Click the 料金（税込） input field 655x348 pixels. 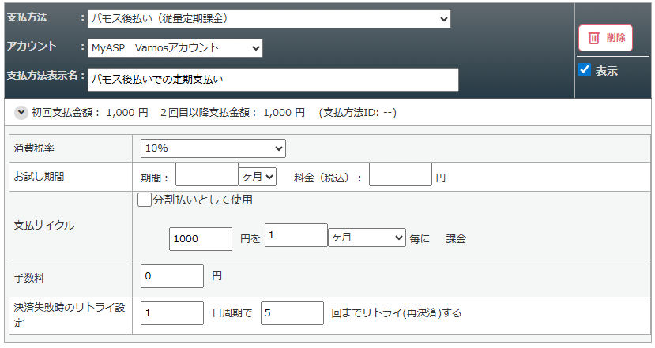coord(401,176)
